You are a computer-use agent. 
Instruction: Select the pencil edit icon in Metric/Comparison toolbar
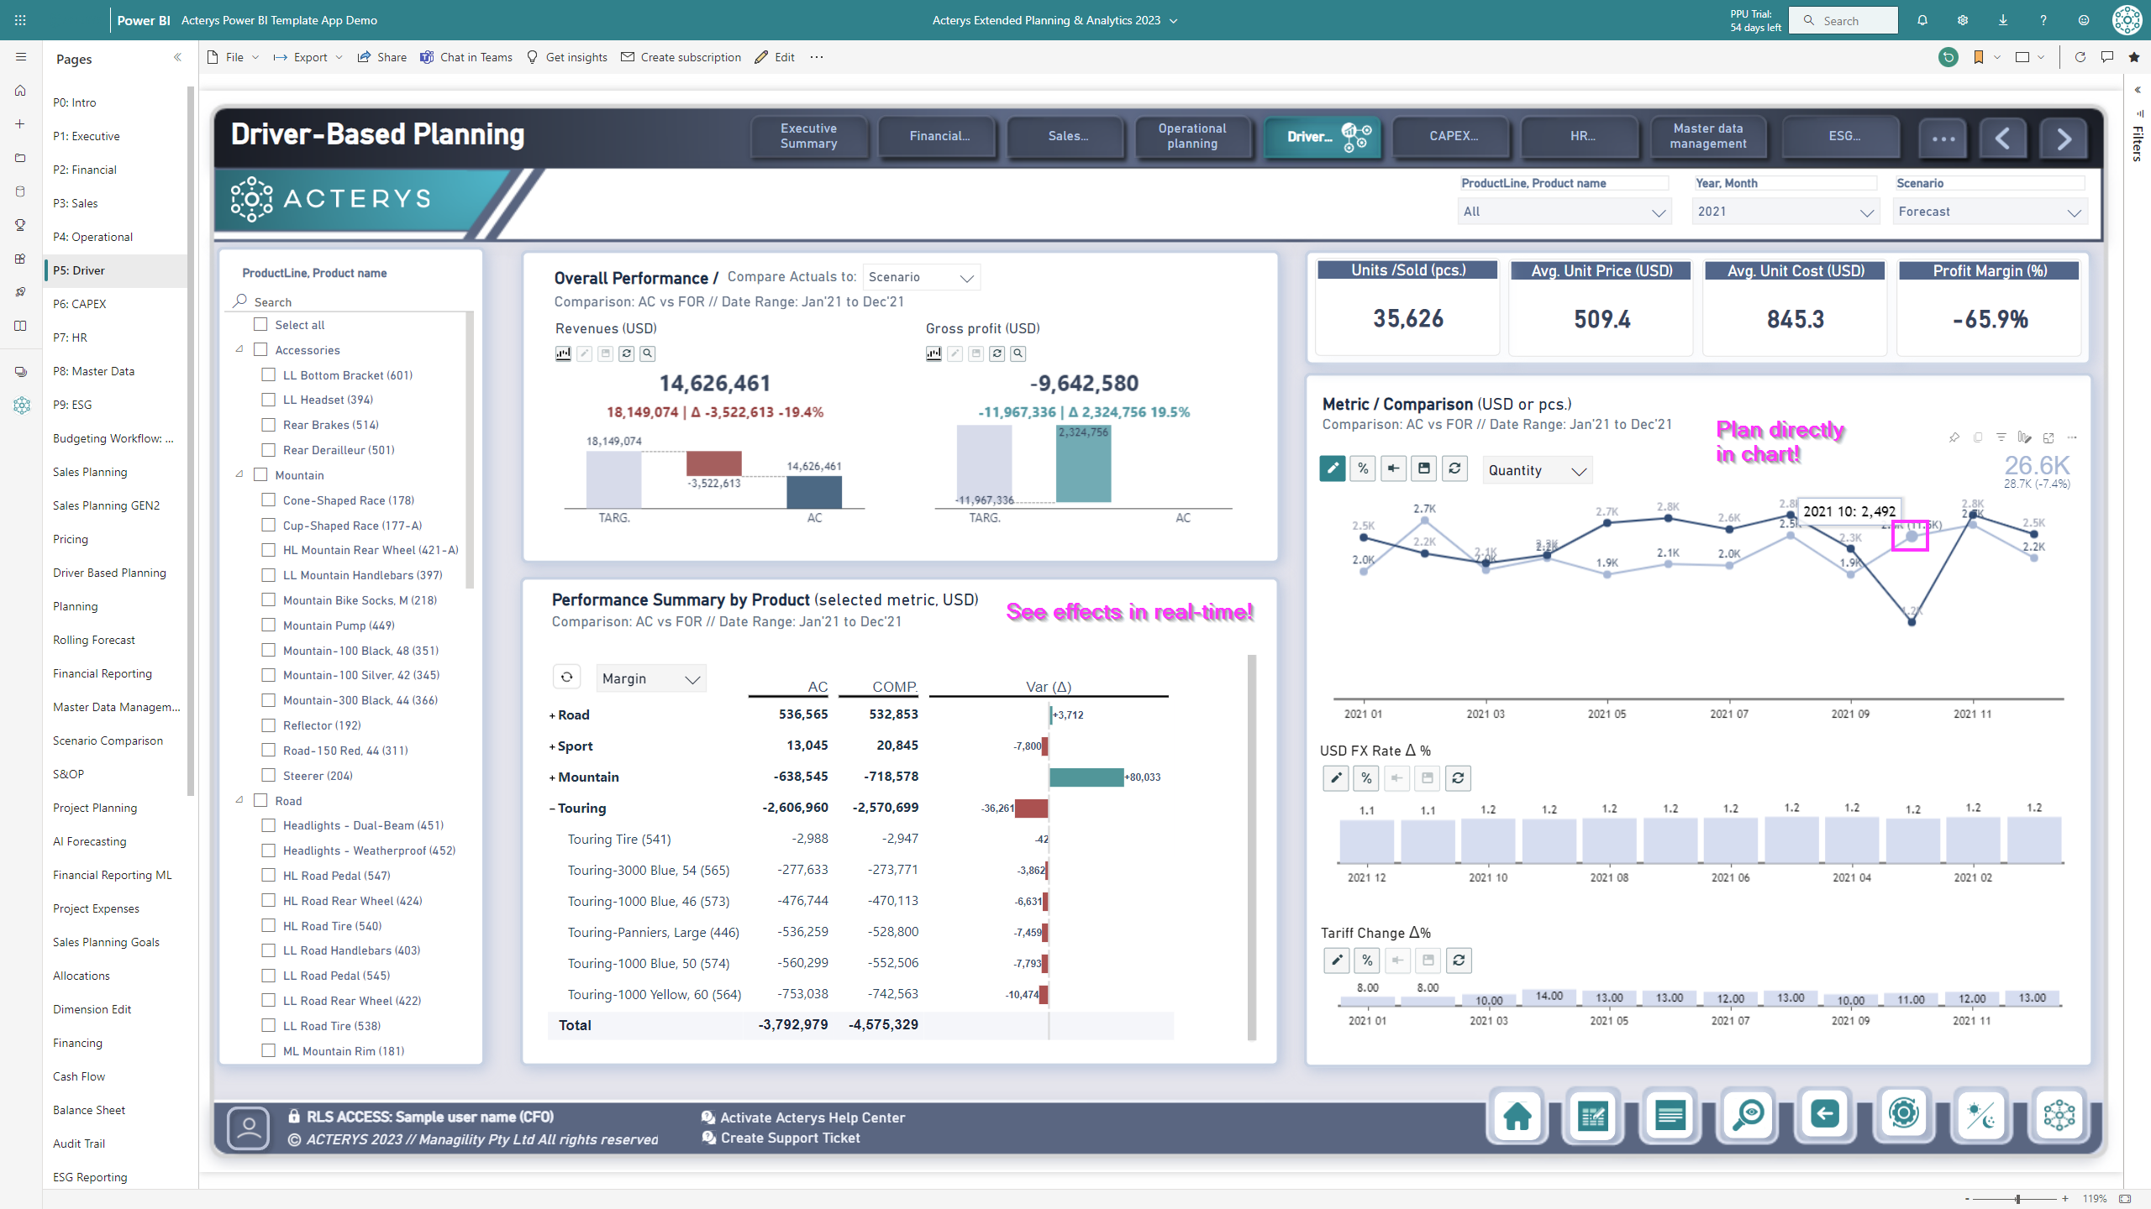point(1333,469)
